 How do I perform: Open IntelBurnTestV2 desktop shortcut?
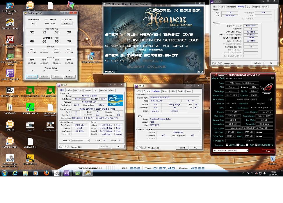(10, 8)
